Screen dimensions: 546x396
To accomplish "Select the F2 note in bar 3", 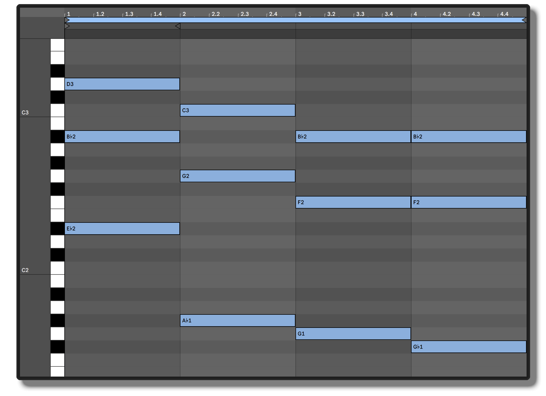I will click(353, 202).
